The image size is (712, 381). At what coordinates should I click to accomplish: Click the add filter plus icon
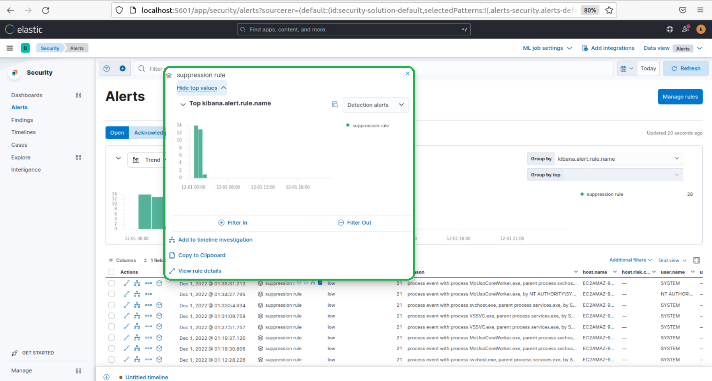122,68
